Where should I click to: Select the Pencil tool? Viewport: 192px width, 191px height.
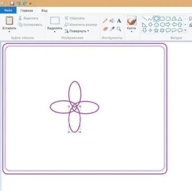(x=105, y=21)
